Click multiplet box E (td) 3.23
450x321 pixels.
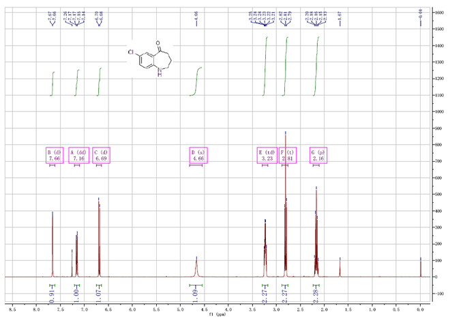pos(265,154)
